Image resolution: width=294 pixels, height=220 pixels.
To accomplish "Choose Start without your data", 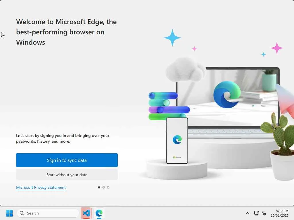I will click(x=67, y=175).
